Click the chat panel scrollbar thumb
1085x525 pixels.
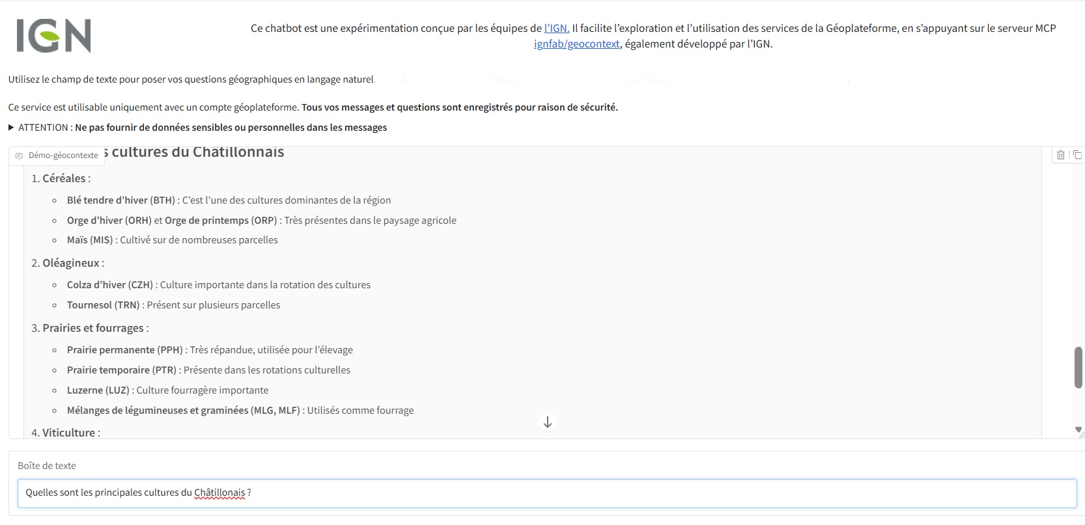coord(1078,368)
